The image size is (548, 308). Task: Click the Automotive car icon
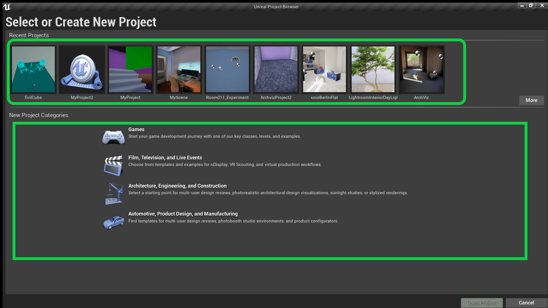[114, 222]
